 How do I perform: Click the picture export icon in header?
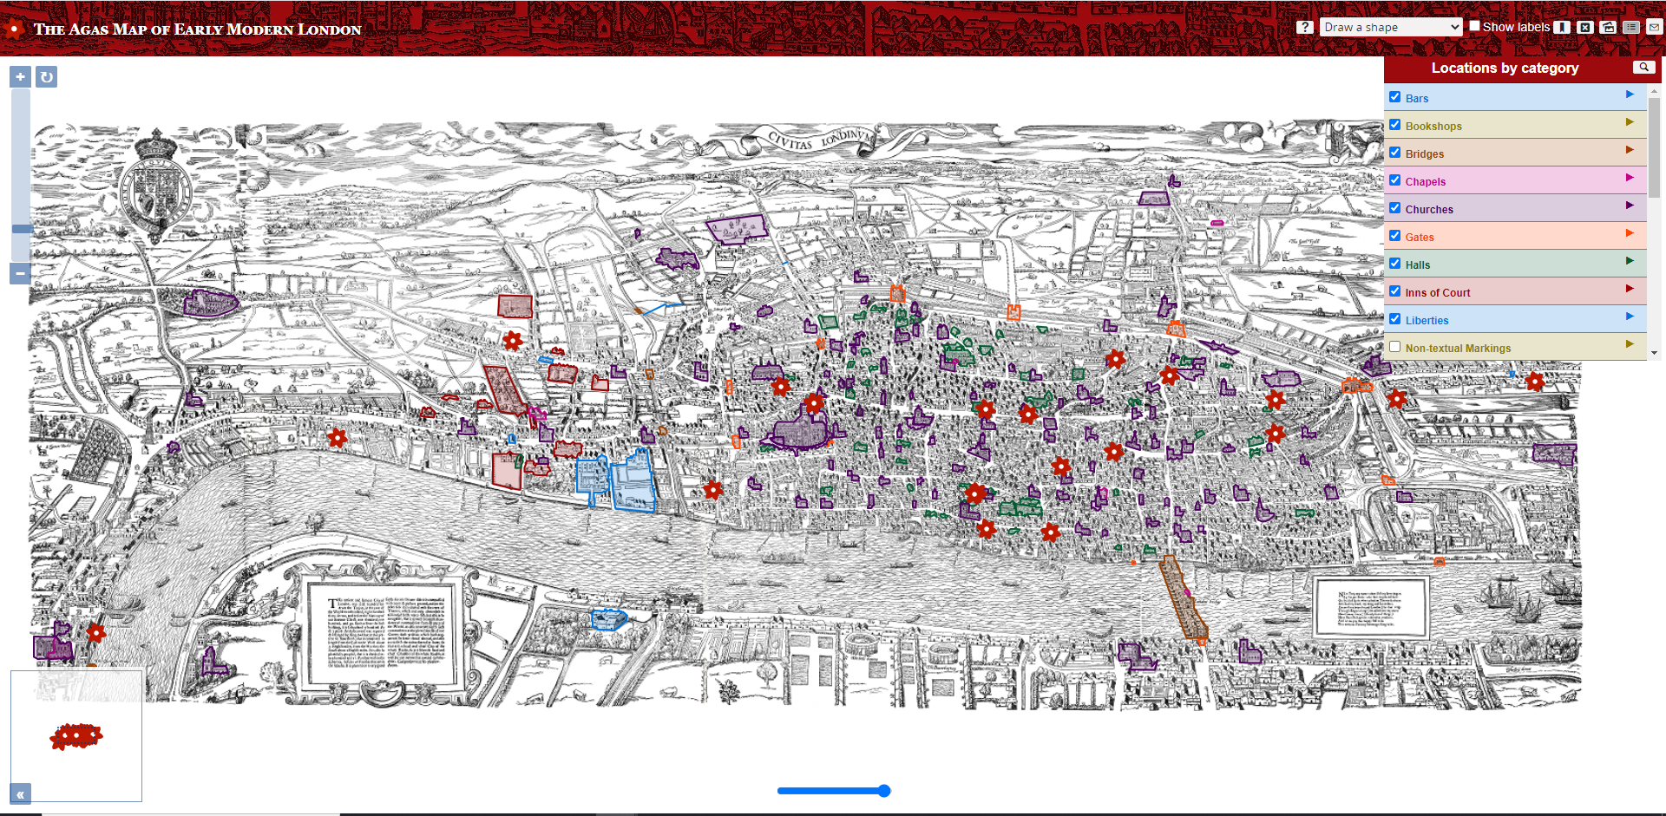pyautogui.click(x=1608, y=27)
